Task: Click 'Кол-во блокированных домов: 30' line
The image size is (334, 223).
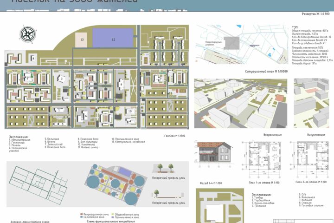Action: [x=312, y=37]
